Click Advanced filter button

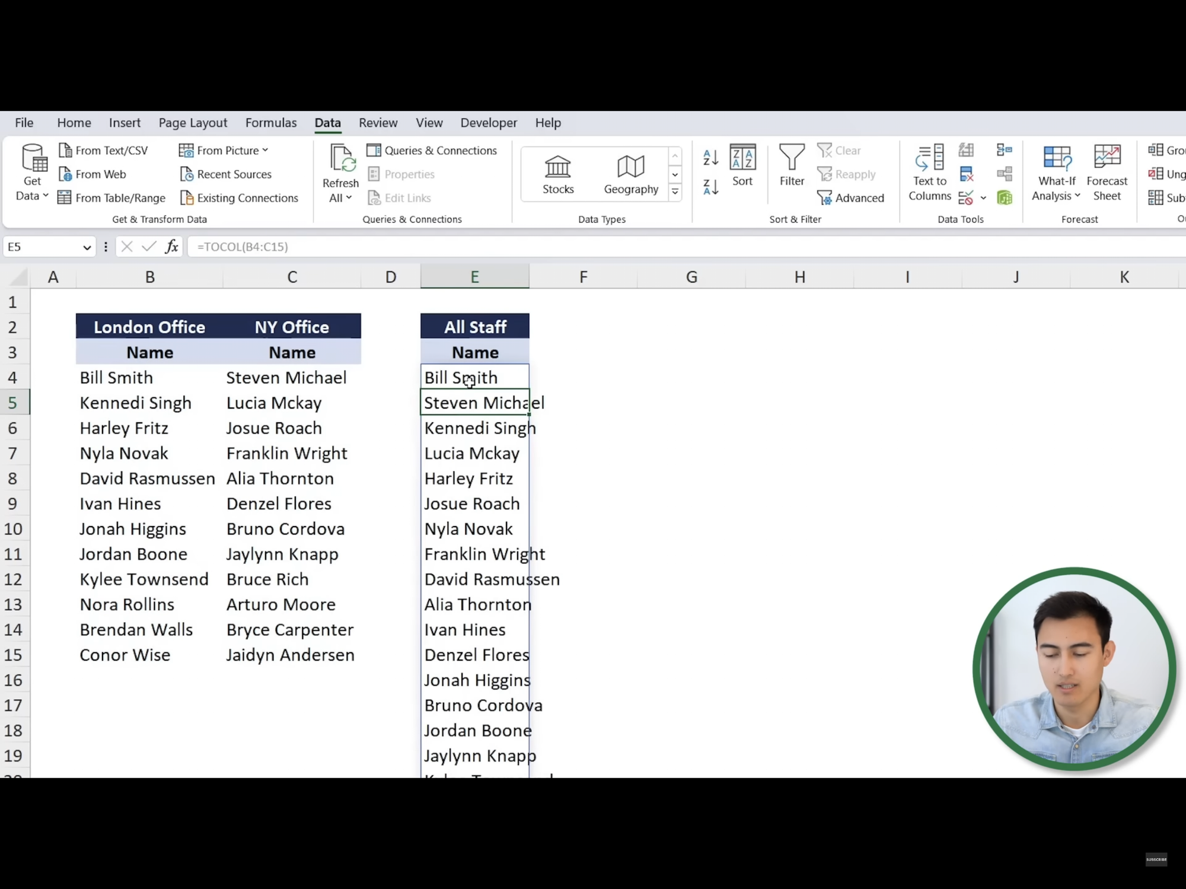coord(850,198)
